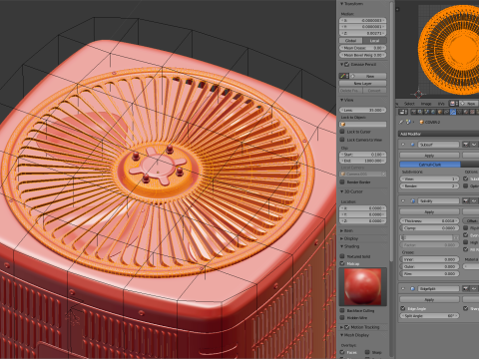
Task: Toggle EdgeSplit modifier render camera icon
Action: [x=465, y=288]
